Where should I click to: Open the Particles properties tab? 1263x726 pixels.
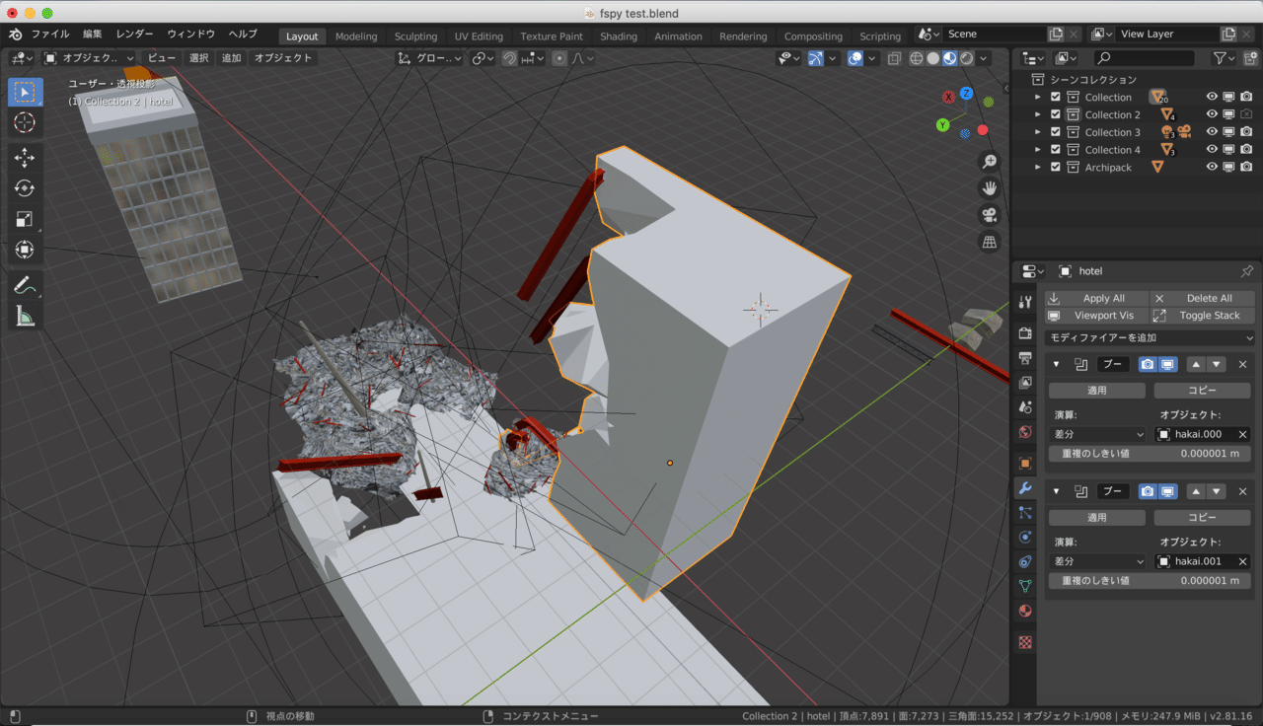click(x=1025, y=513)
